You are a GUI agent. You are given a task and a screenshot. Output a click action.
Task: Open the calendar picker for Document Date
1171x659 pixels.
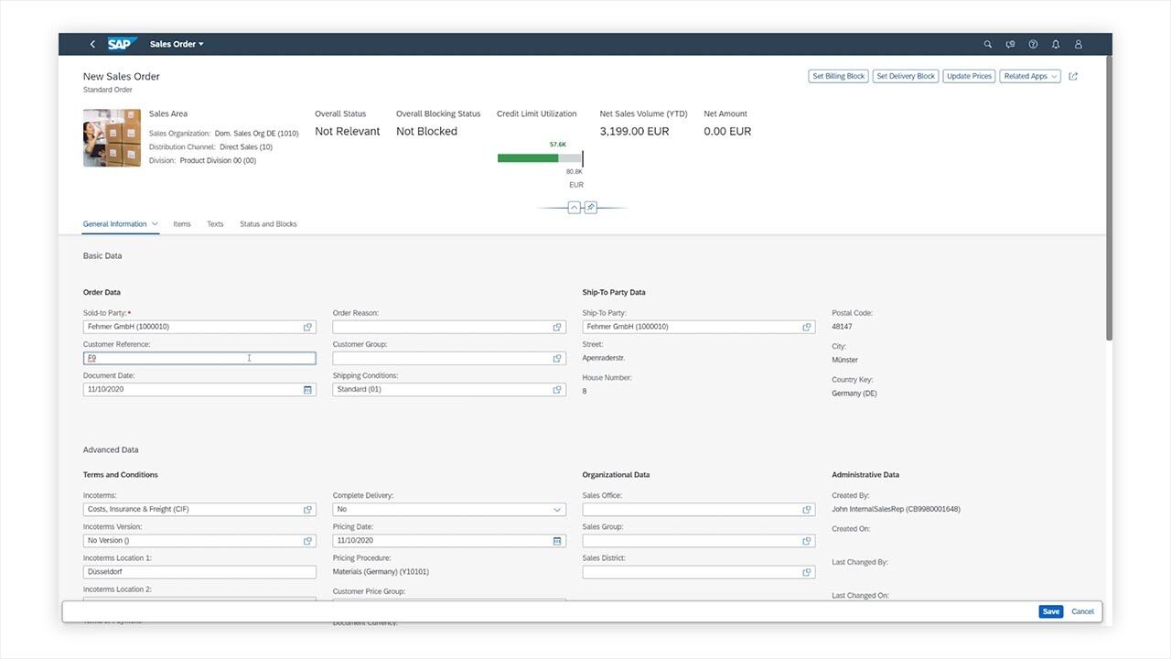coord(308,389)
